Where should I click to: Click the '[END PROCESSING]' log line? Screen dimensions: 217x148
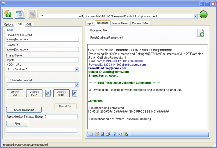coord(129,111)
